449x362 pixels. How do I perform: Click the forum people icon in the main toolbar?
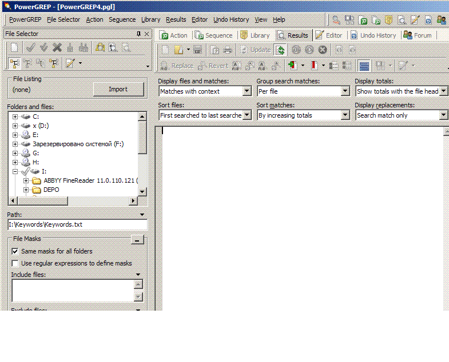pos(441,20)
